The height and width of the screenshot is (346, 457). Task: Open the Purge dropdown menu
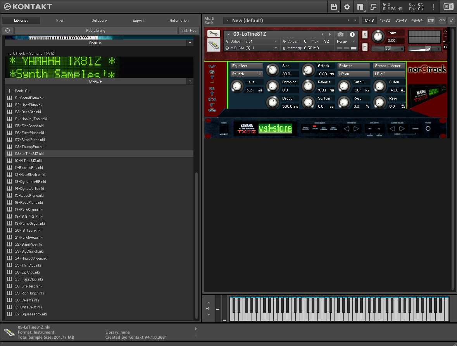tap(346, 41)
